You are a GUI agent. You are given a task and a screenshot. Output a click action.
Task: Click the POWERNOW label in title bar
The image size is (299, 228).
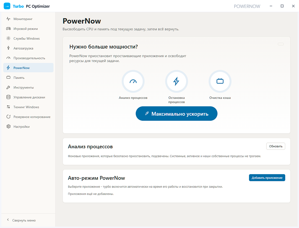tap(247, 6)
